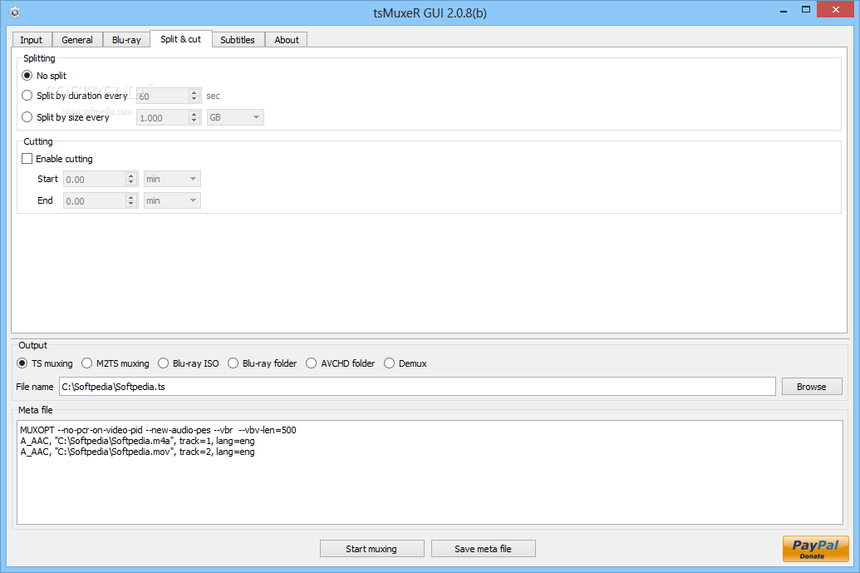Increase split size with up arrow
The width and height of the screenshot is (860, 573).
coord(194,114)
